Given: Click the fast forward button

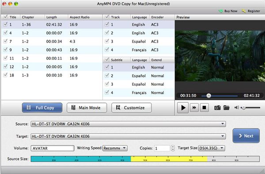Looking at the screenshot, I should pyautogui.click(x=194, y=108).
